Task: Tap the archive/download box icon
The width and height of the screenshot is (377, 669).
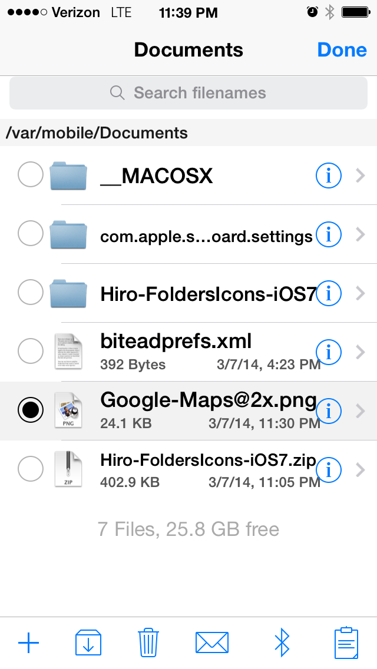Action: coord(88,642)
